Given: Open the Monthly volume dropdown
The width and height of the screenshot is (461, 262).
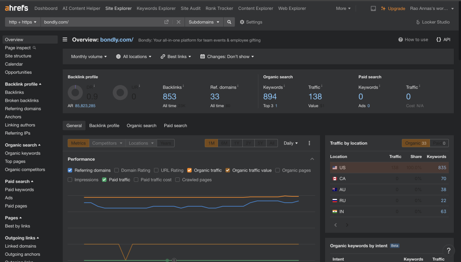Looking at the screenshot, I should 89,57.
